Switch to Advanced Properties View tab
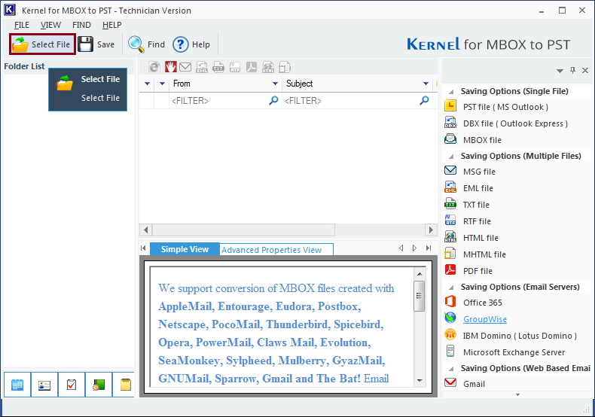 [x=276, y=250]
